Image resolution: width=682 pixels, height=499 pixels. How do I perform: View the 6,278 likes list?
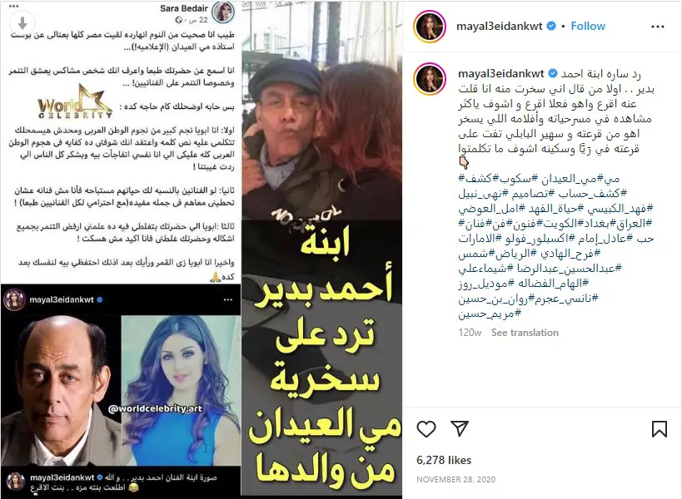pyautogui.click(x=444, y=460)
